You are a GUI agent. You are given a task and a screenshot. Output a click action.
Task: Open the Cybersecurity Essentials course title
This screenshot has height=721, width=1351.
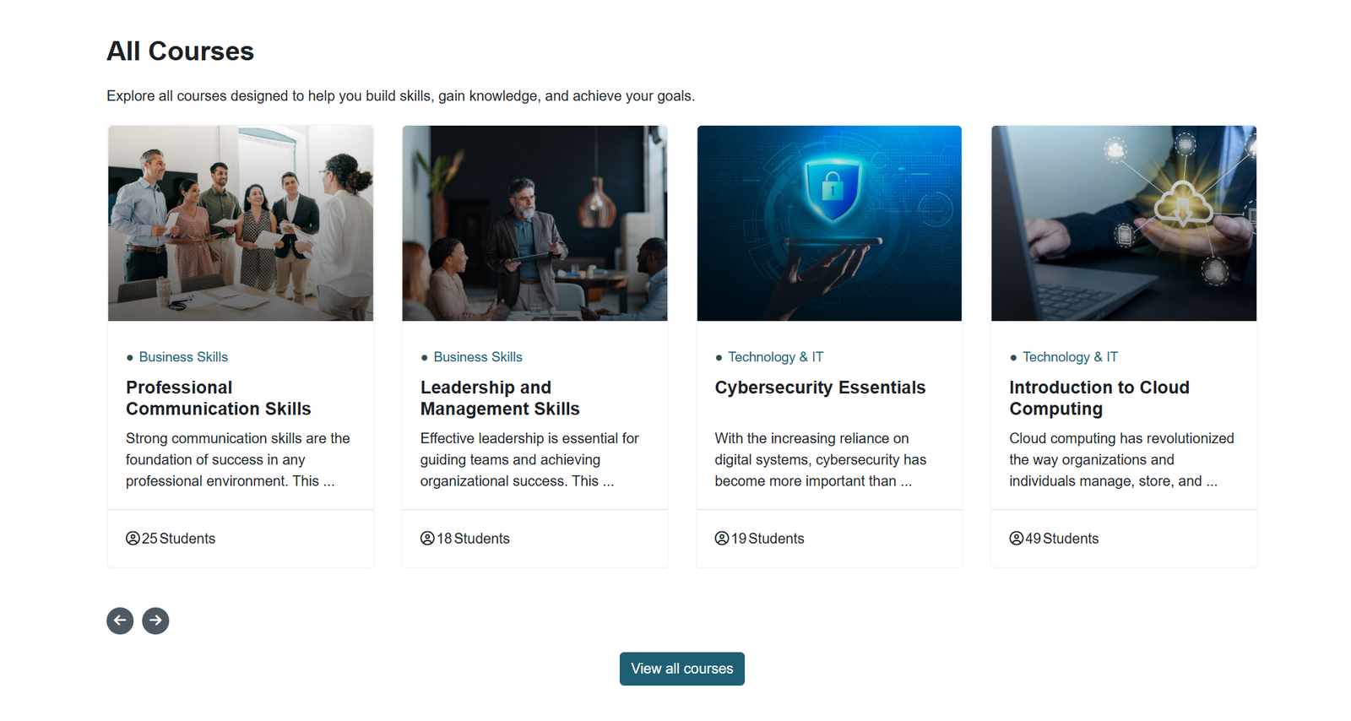click(820, 388)
